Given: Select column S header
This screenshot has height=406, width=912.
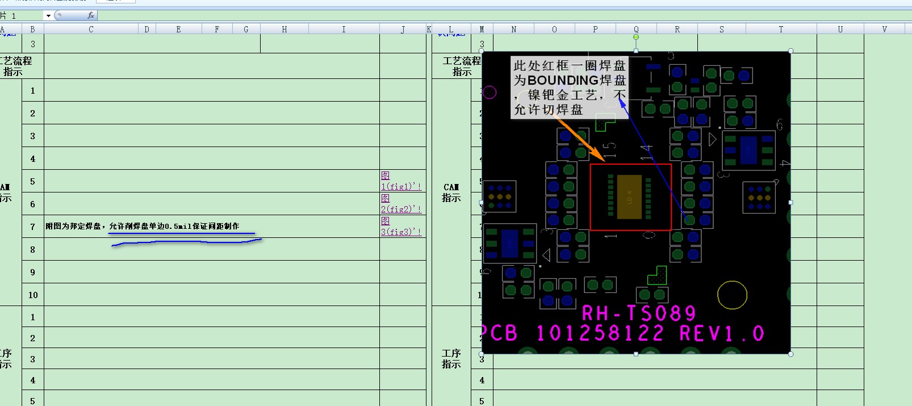Looking at the screenshot, I should 721,29.
